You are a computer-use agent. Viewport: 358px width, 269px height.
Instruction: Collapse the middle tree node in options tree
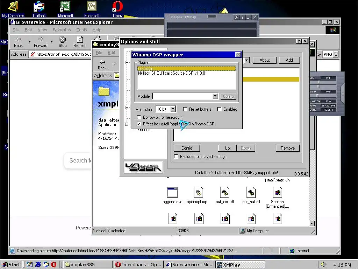click(127, 107)
